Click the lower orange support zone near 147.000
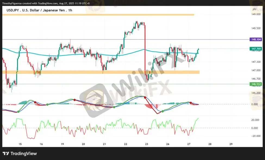 (x=101, y=72)
